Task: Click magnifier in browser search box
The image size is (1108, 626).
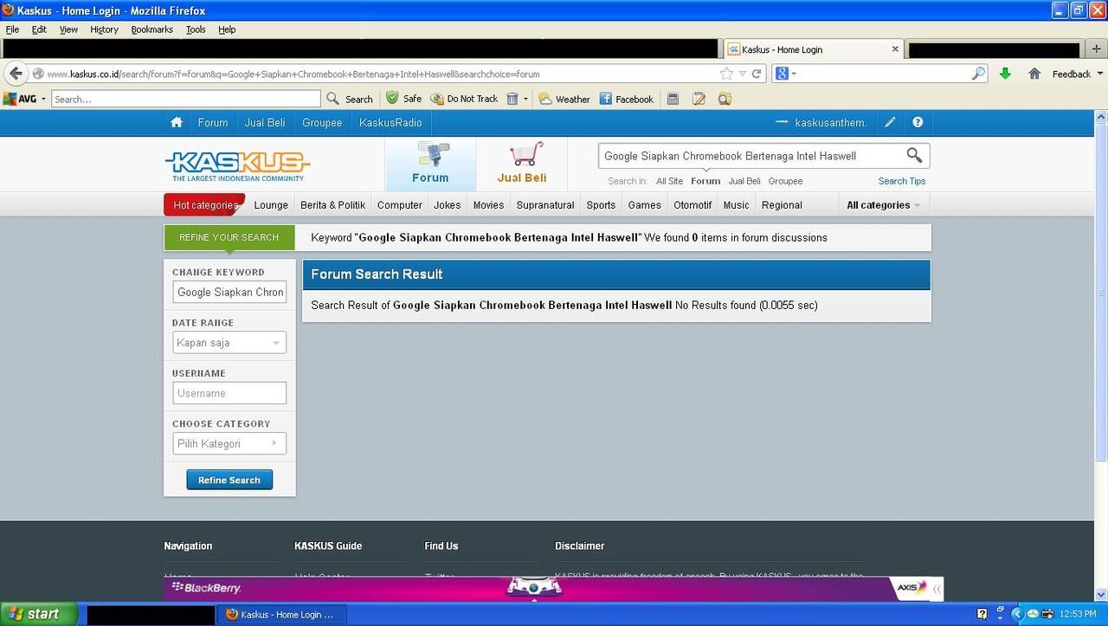Action: [x=978, y=74]
